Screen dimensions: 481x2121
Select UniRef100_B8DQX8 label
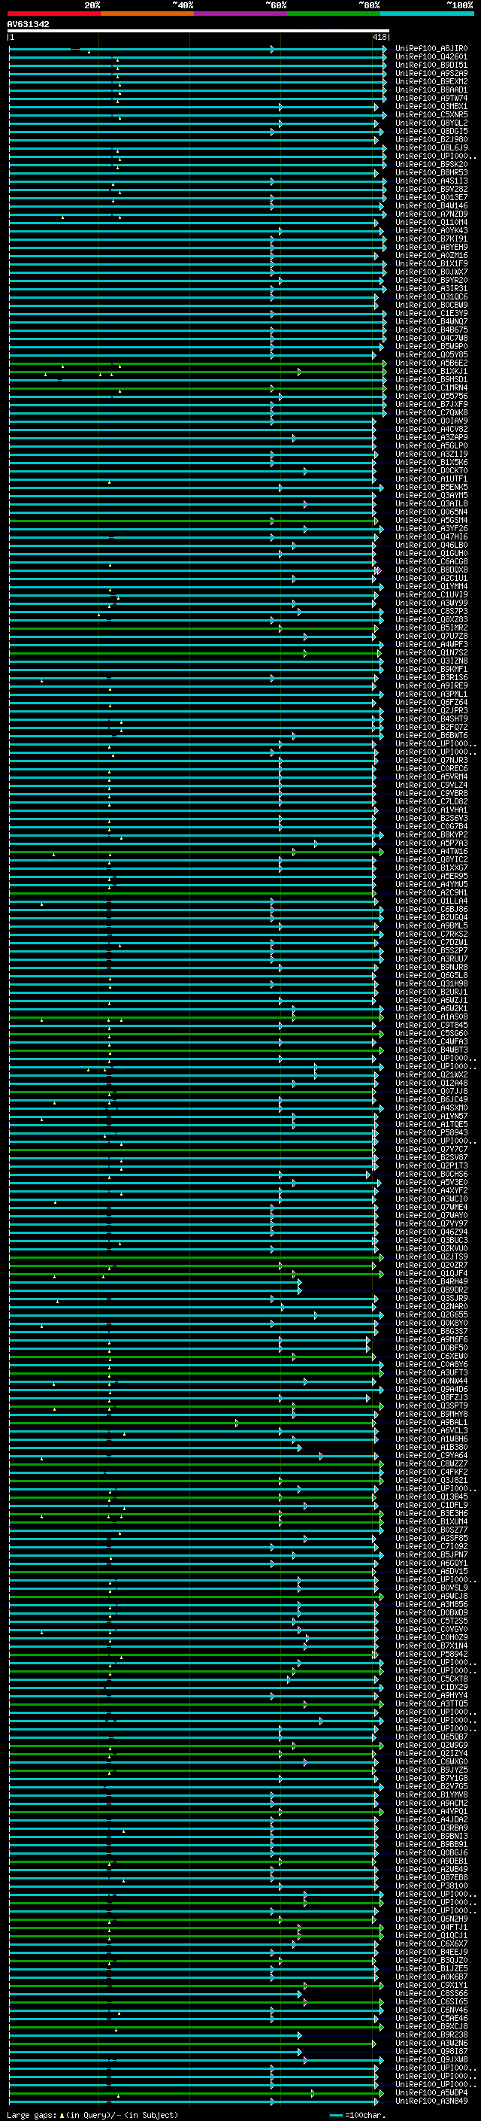[x=431, y=570]
